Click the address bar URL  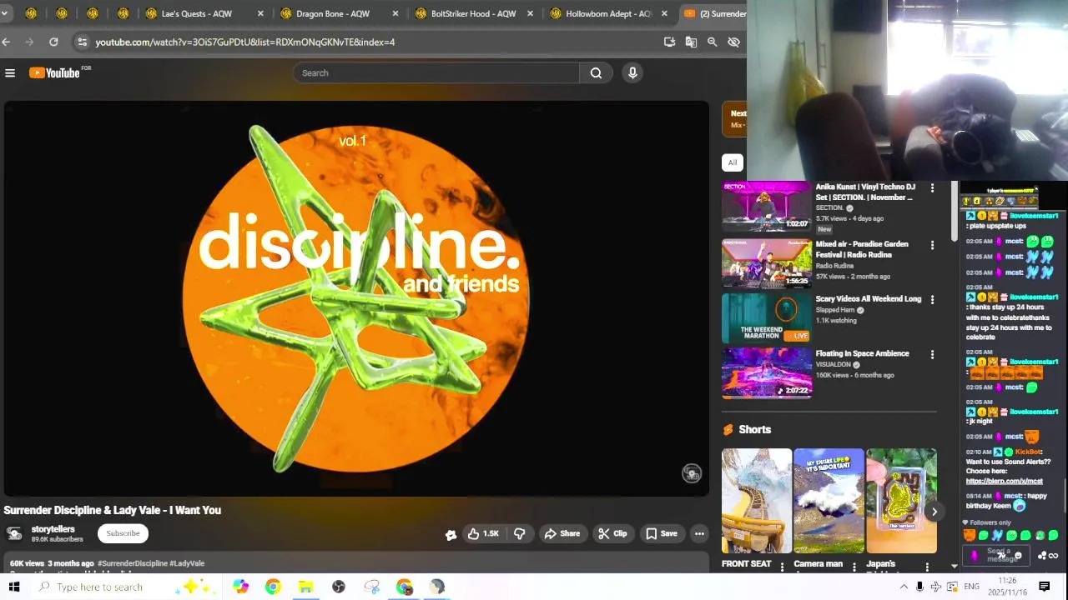244,42
